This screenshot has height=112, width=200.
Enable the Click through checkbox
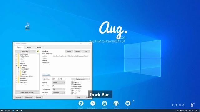[72, 84]
